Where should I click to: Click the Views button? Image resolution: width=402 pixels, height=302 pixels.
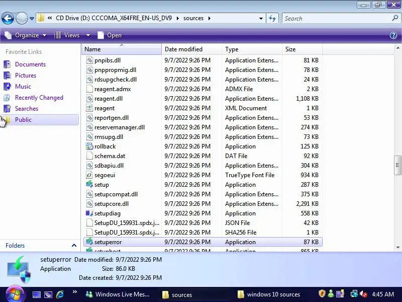click(67, 35)
